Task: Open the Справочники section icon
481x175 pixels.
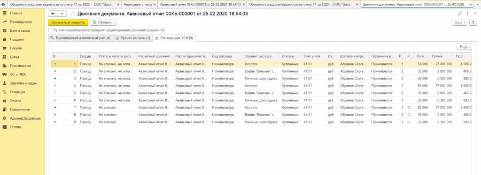Action: 4,109
